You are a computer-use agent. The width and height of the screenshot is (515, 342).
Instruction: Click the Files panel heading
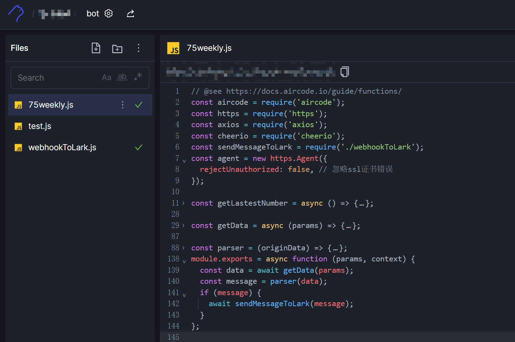click(20, 48)
